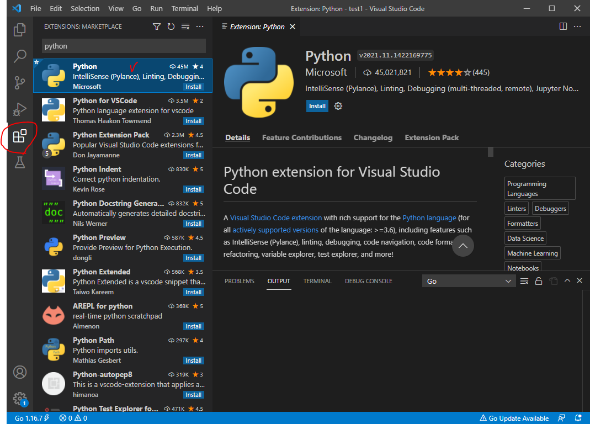The height and width of the screenshot is (424, 590).
Task: Follow the Visual Studio Code extension link
Action: (x=276, y=218)
